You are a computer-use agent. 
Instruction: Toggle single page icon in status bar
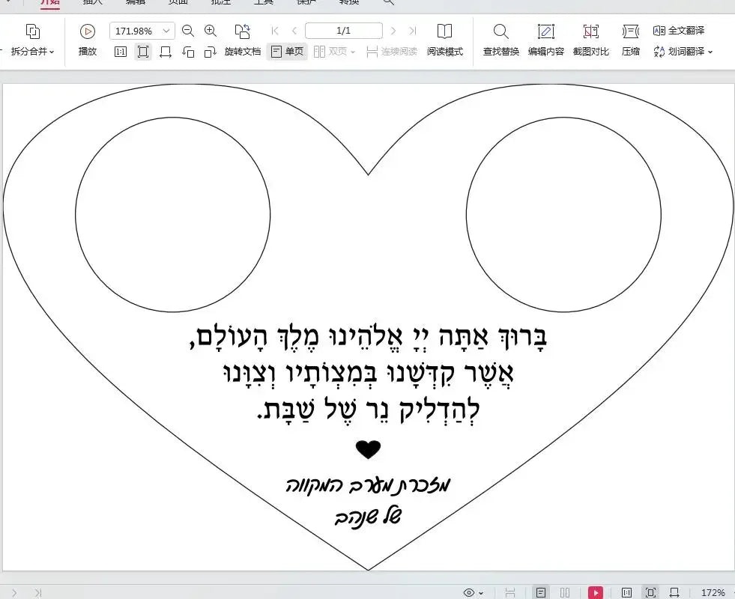tap(540, 592)
